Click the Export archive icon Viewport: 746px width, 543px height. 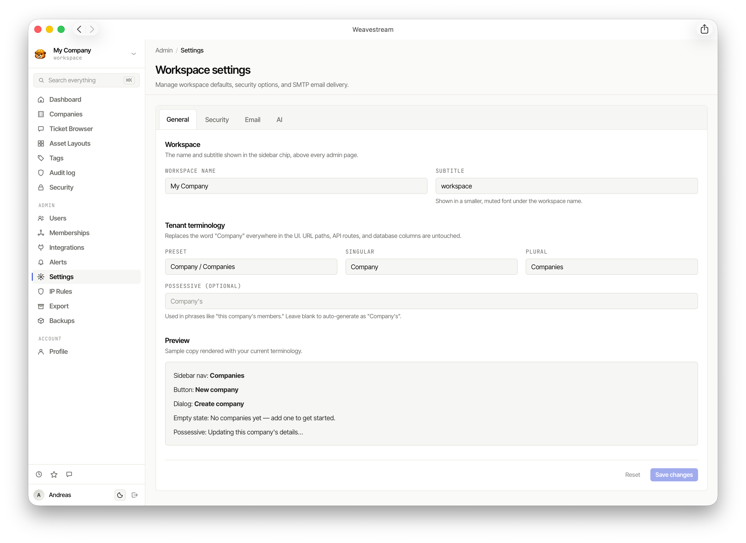click(x=41, y=306)
